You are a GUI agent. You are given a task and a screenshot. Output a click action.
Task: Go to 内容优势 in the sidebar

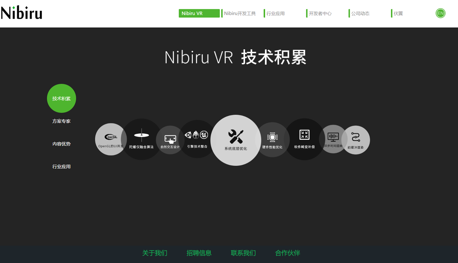(62, 144)
